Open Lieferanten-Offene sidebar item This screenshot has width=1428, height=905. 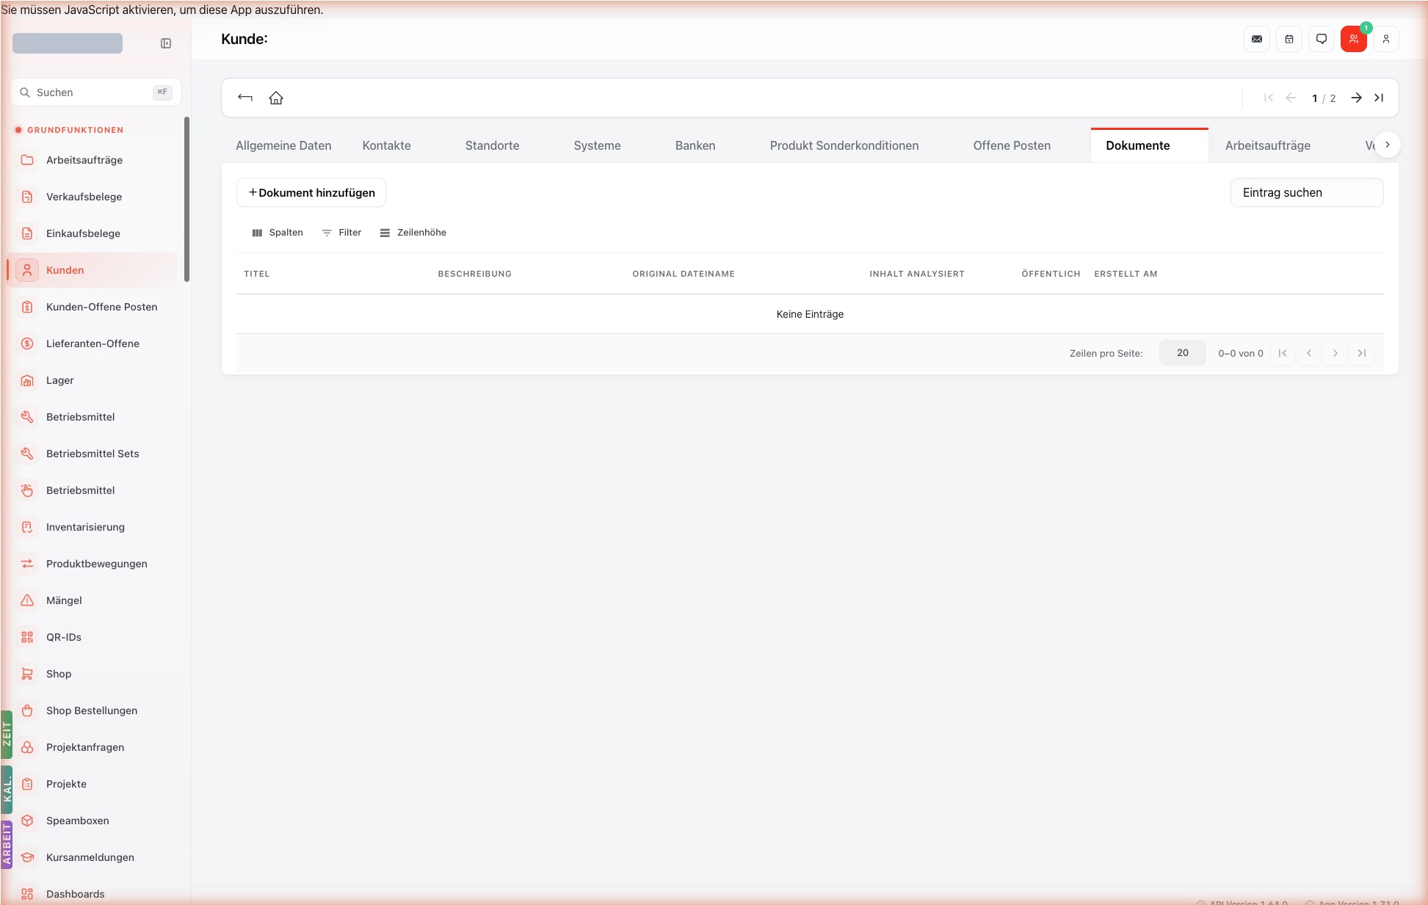(x=93, y=344)
